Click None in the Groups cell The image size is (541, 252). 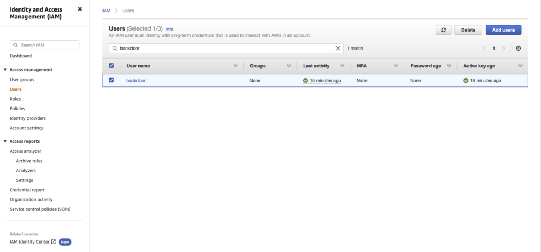tap(255, 81)
